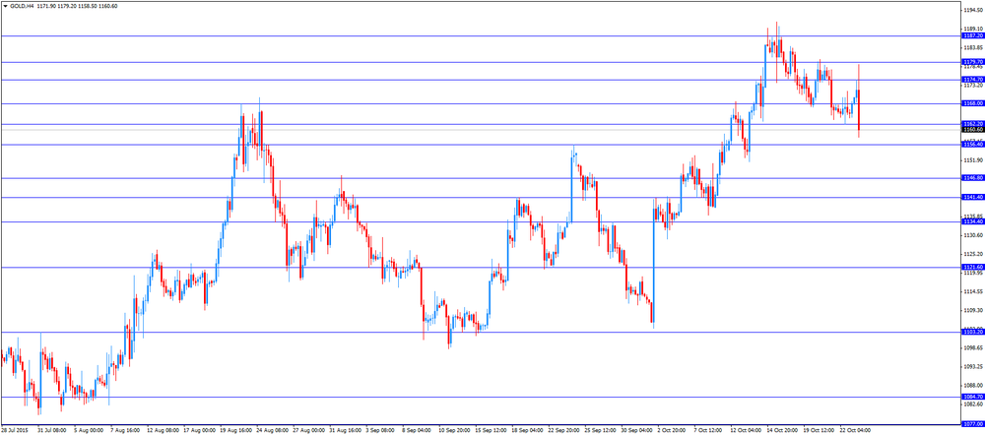Viewport: 985px width, 435px height.
Task: Click the 5 Aug 00:00 time label
Action: click(88, 431)
